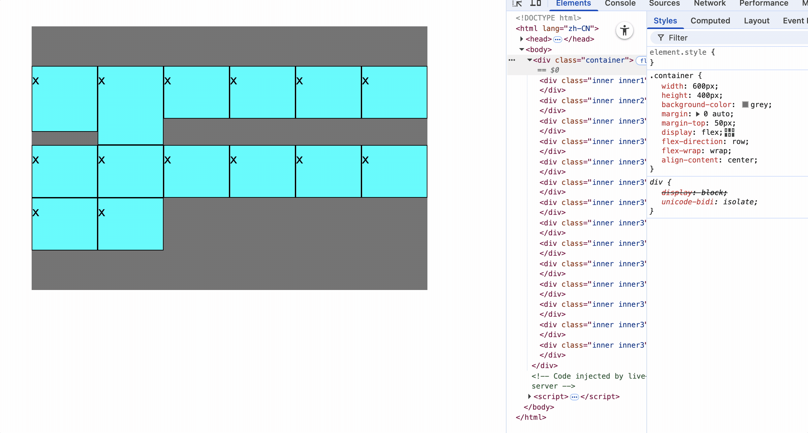The image size is (808, 433).
Task: Activate the inspect element picker icon
Action: point(517,3)
